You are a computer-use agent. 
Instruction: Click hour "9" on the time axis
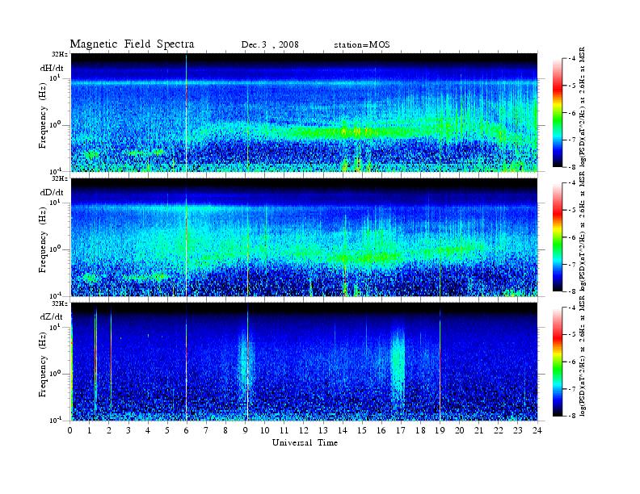pyautogui.click(x=246, y=430)
